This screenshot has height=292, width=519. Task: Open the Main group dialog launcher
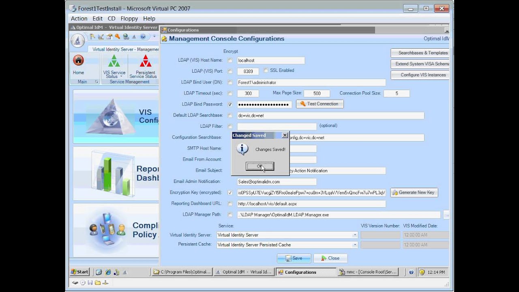point(97,82)
